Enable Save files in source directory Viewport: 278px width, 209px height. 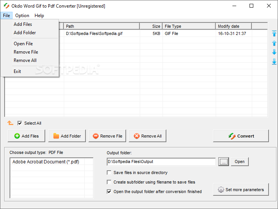coord(109,173)
